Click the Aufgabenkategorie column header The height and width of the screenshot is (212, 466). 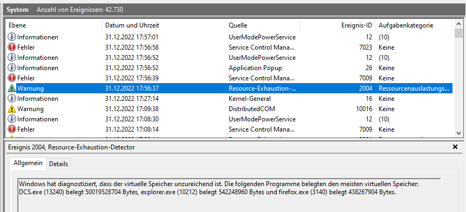tap(414, 25)
